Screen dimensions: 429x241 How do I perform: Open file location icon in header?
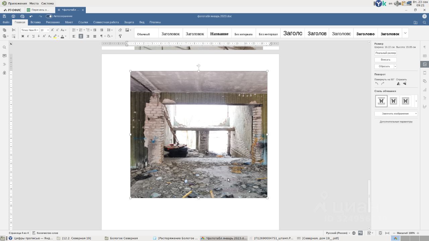pyautogui.click(x=416, y=22)
